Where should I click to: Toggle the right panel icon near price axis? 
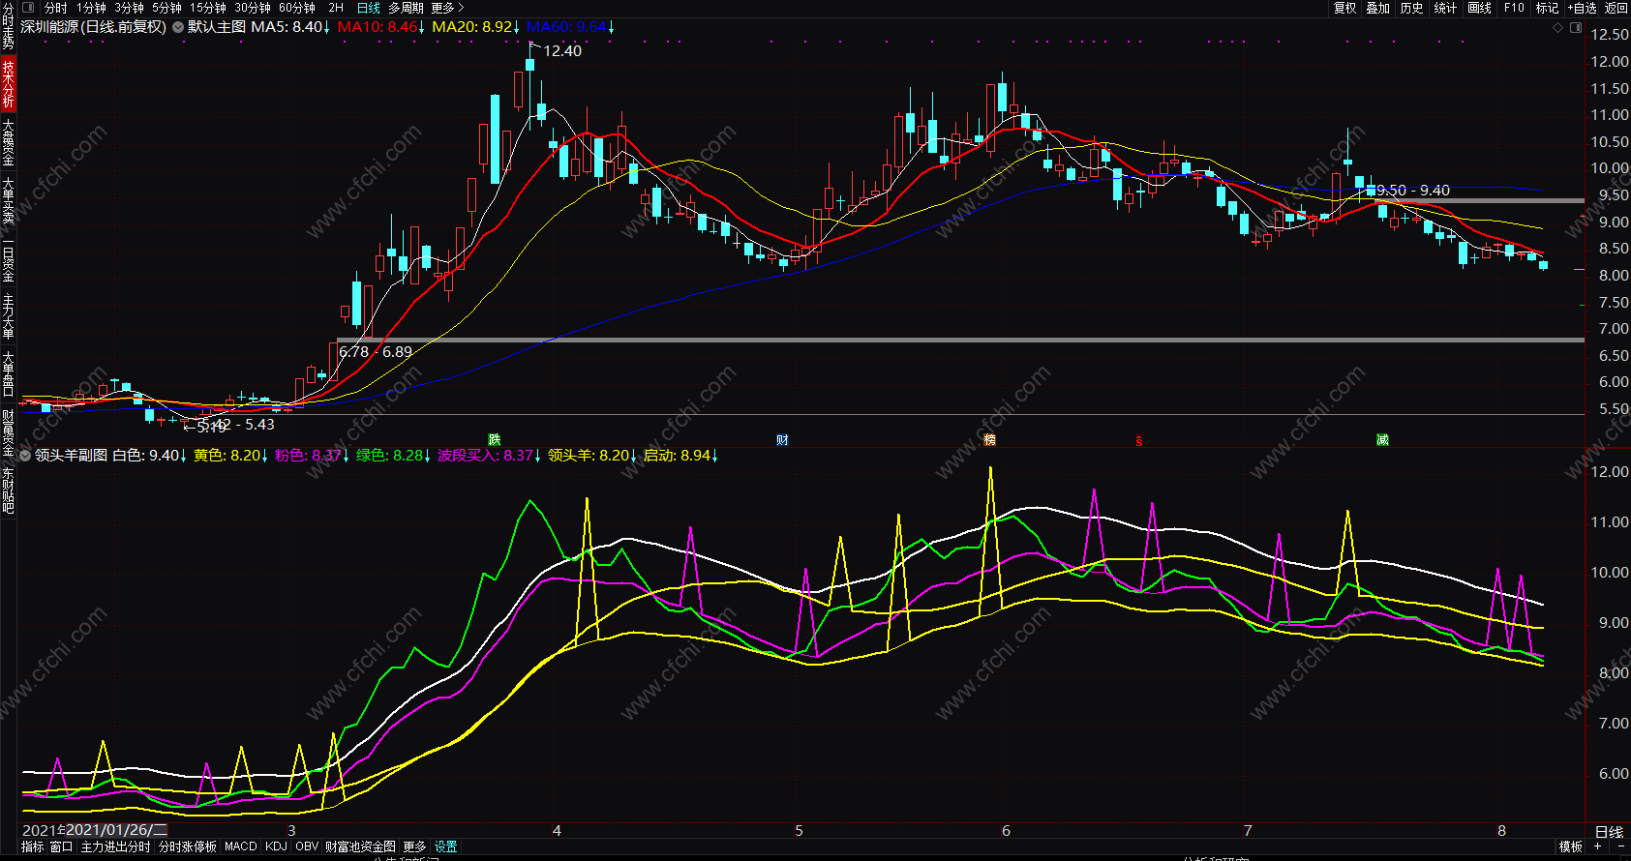point(1575,28)
